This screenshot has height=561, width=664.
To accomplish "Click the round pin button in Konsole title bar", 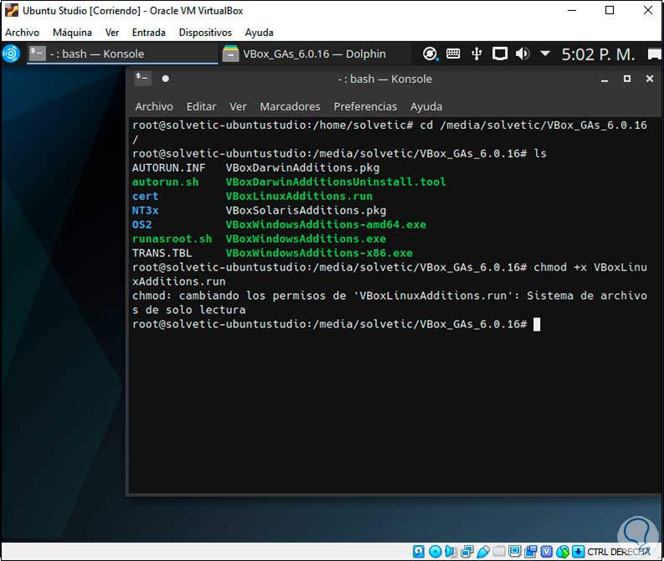I will click(166, 79).
